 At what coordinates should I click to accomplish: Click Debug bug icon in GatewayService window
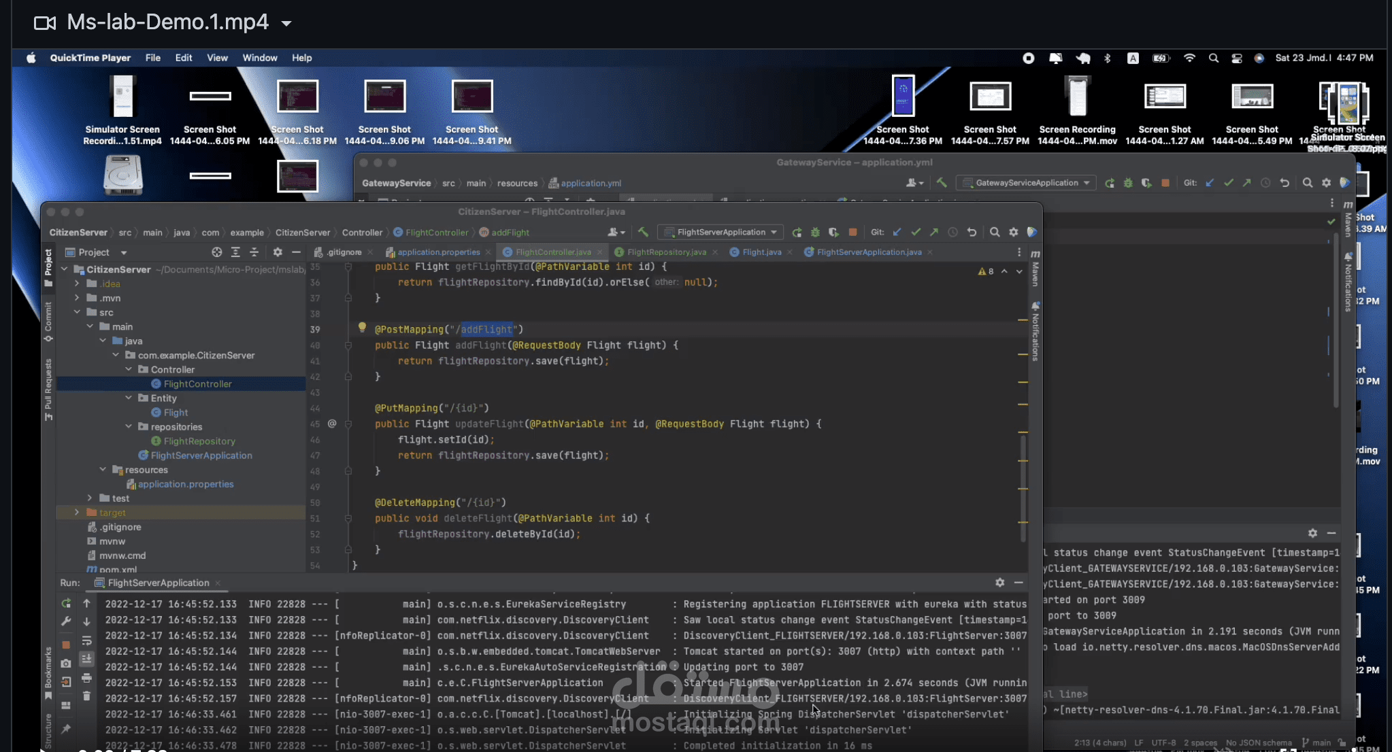(x=1128, y=183)
